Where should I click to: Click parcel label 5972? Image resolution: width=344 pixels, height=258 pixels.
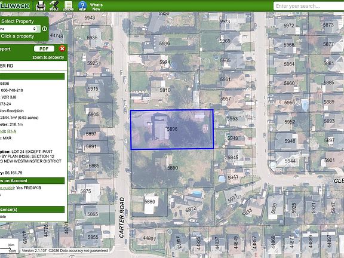pos(288,26)
